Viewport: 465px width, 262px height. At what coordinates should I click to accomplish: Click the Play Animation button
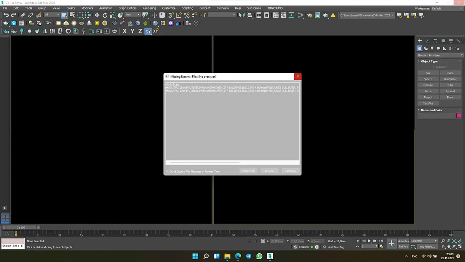(x=369, y=241)
